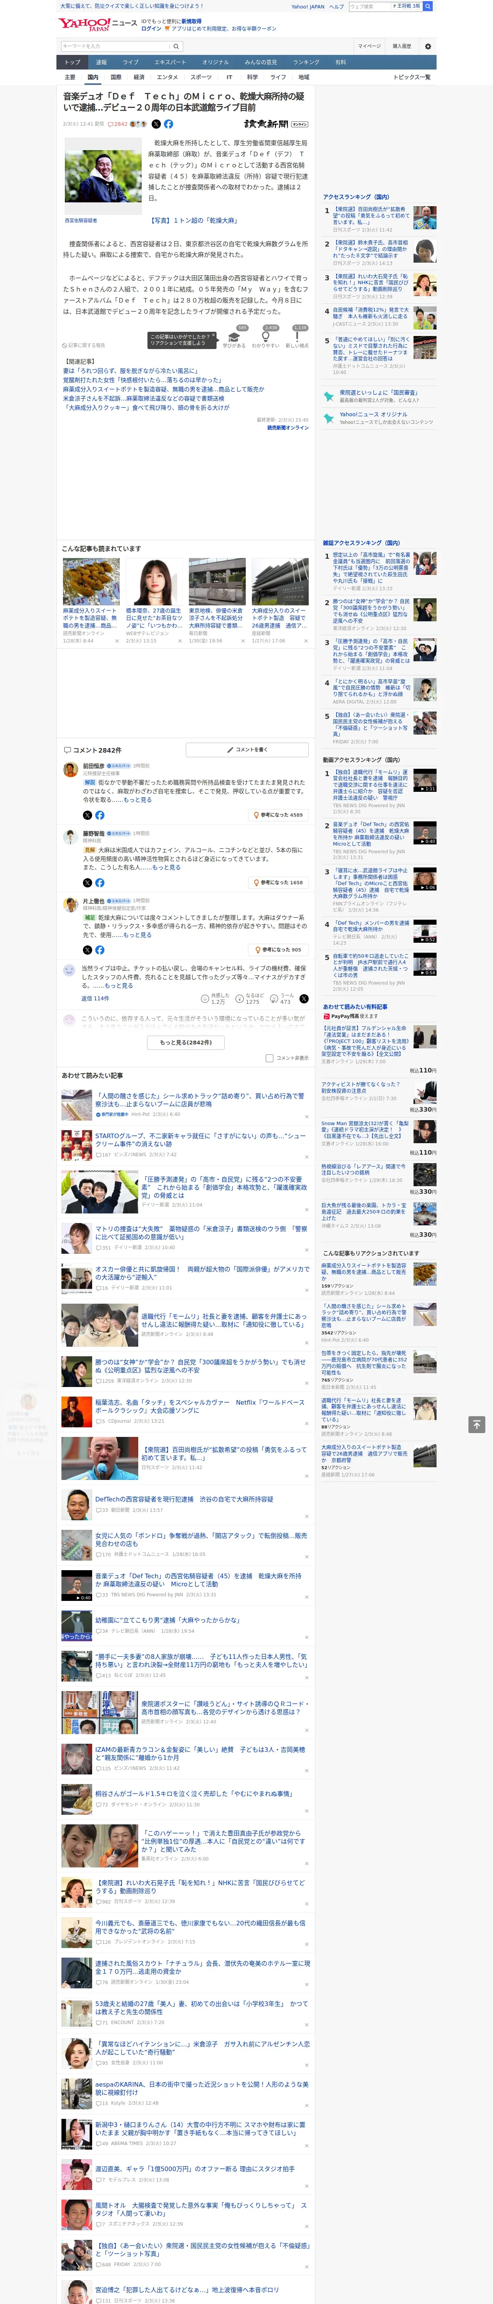Screen dimensions: 493x2304
Task: Expand 片上徹也's comment with もっと見る
Action: point(138,934)
